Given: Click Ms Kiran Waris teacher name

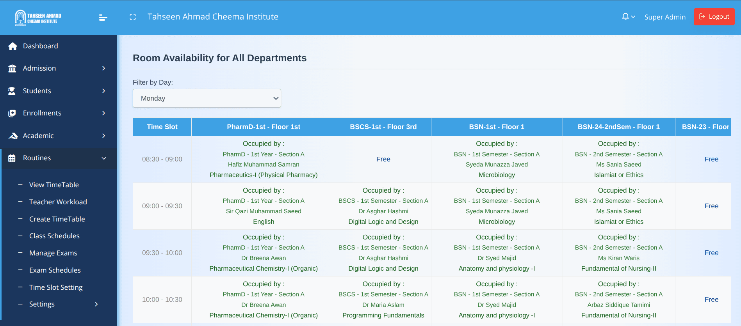Looking at the screenshot, I should coord(619,258).
